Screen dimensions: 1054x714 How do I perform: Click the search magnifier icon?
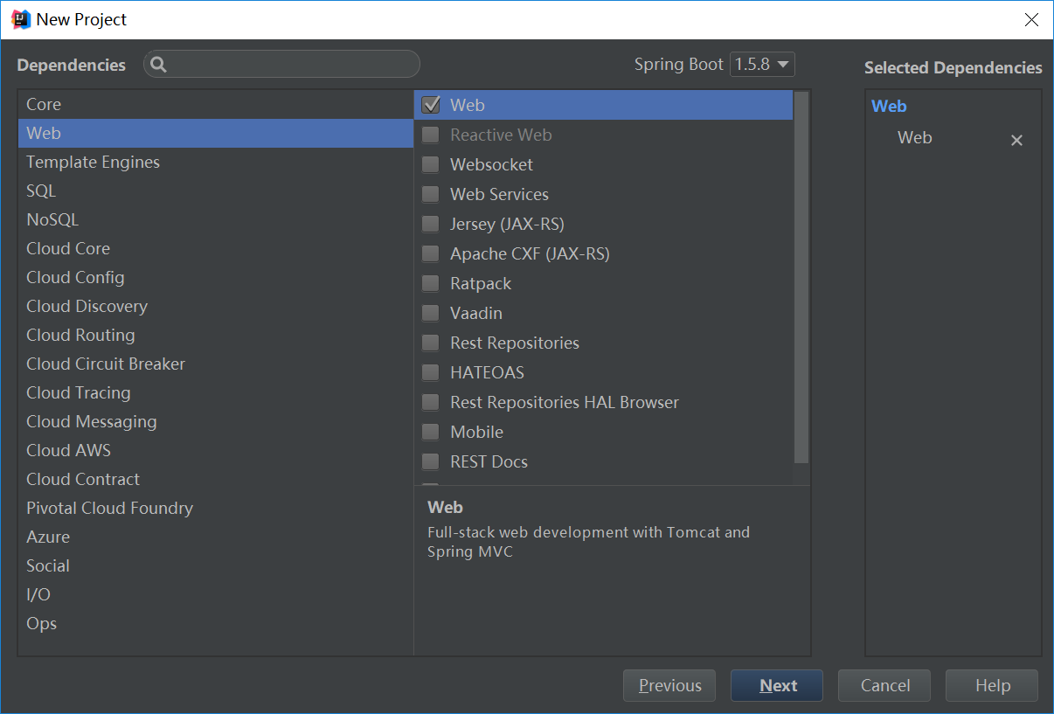tap(158, 65)
